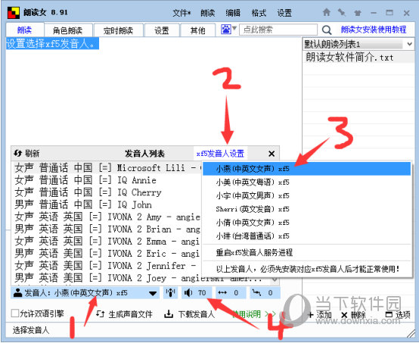
Task: Click the pin icon in title bar
Action: point(342,12)
